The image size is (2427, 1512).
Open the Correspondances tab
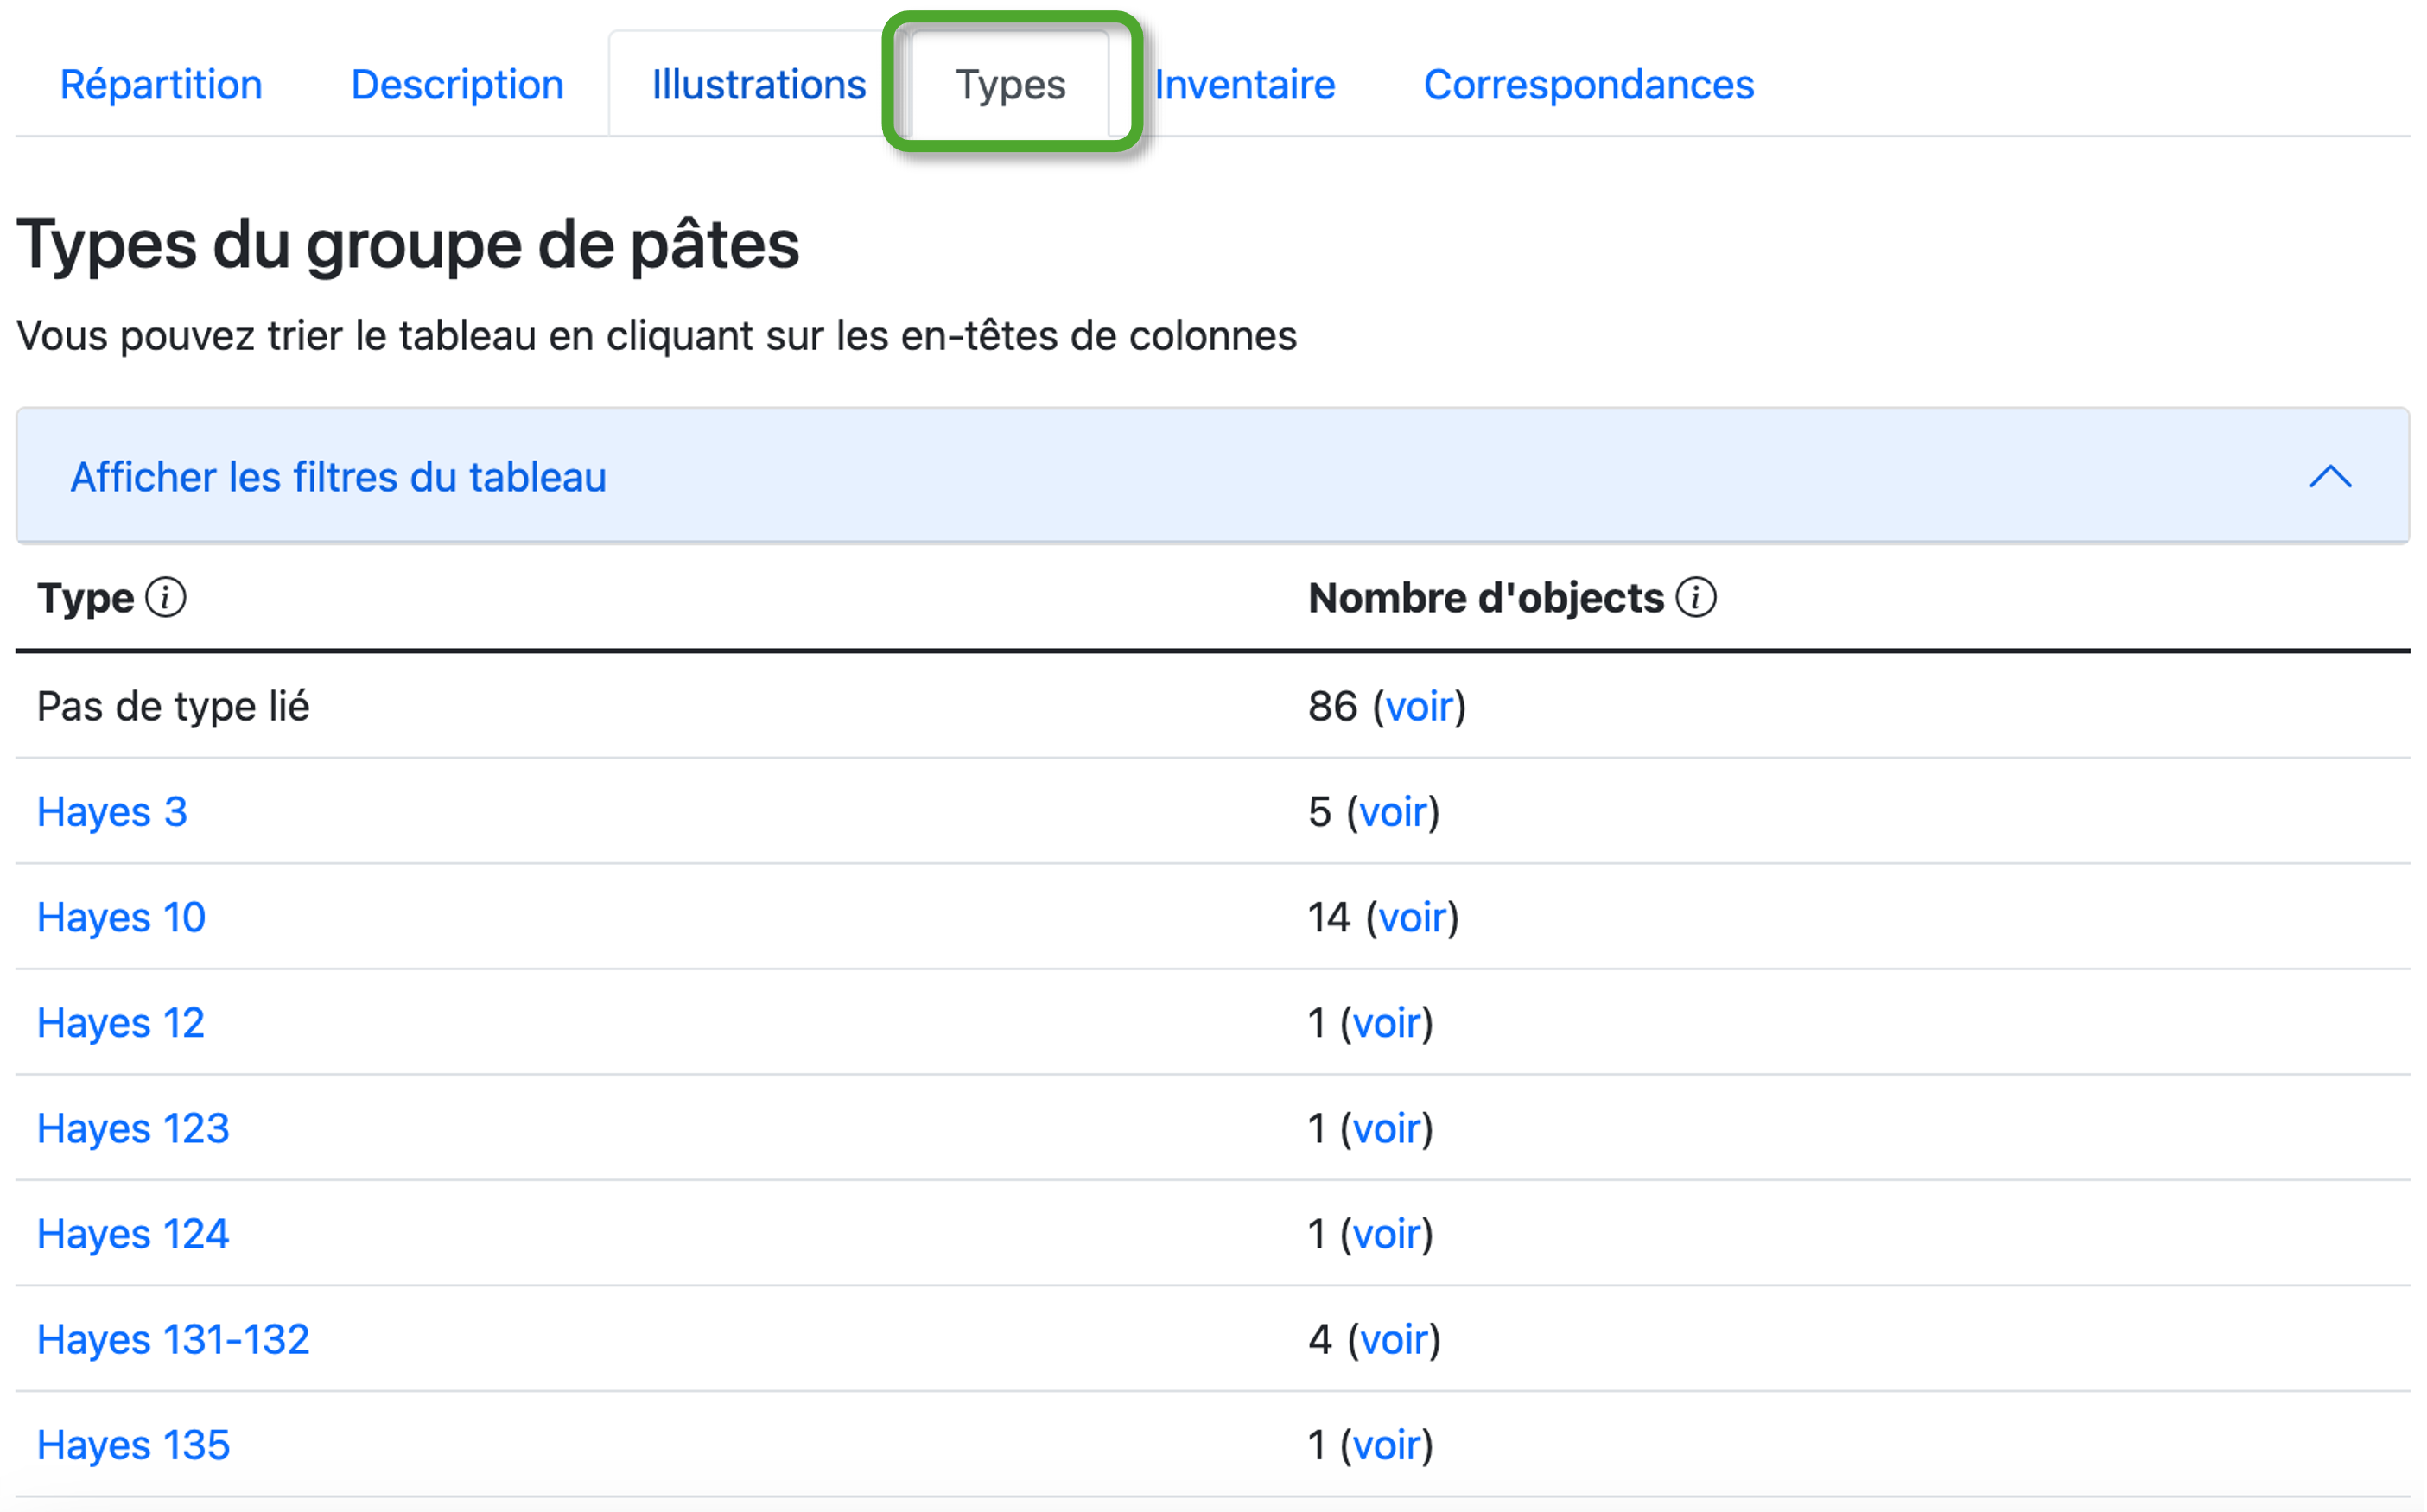(1588, 85)
